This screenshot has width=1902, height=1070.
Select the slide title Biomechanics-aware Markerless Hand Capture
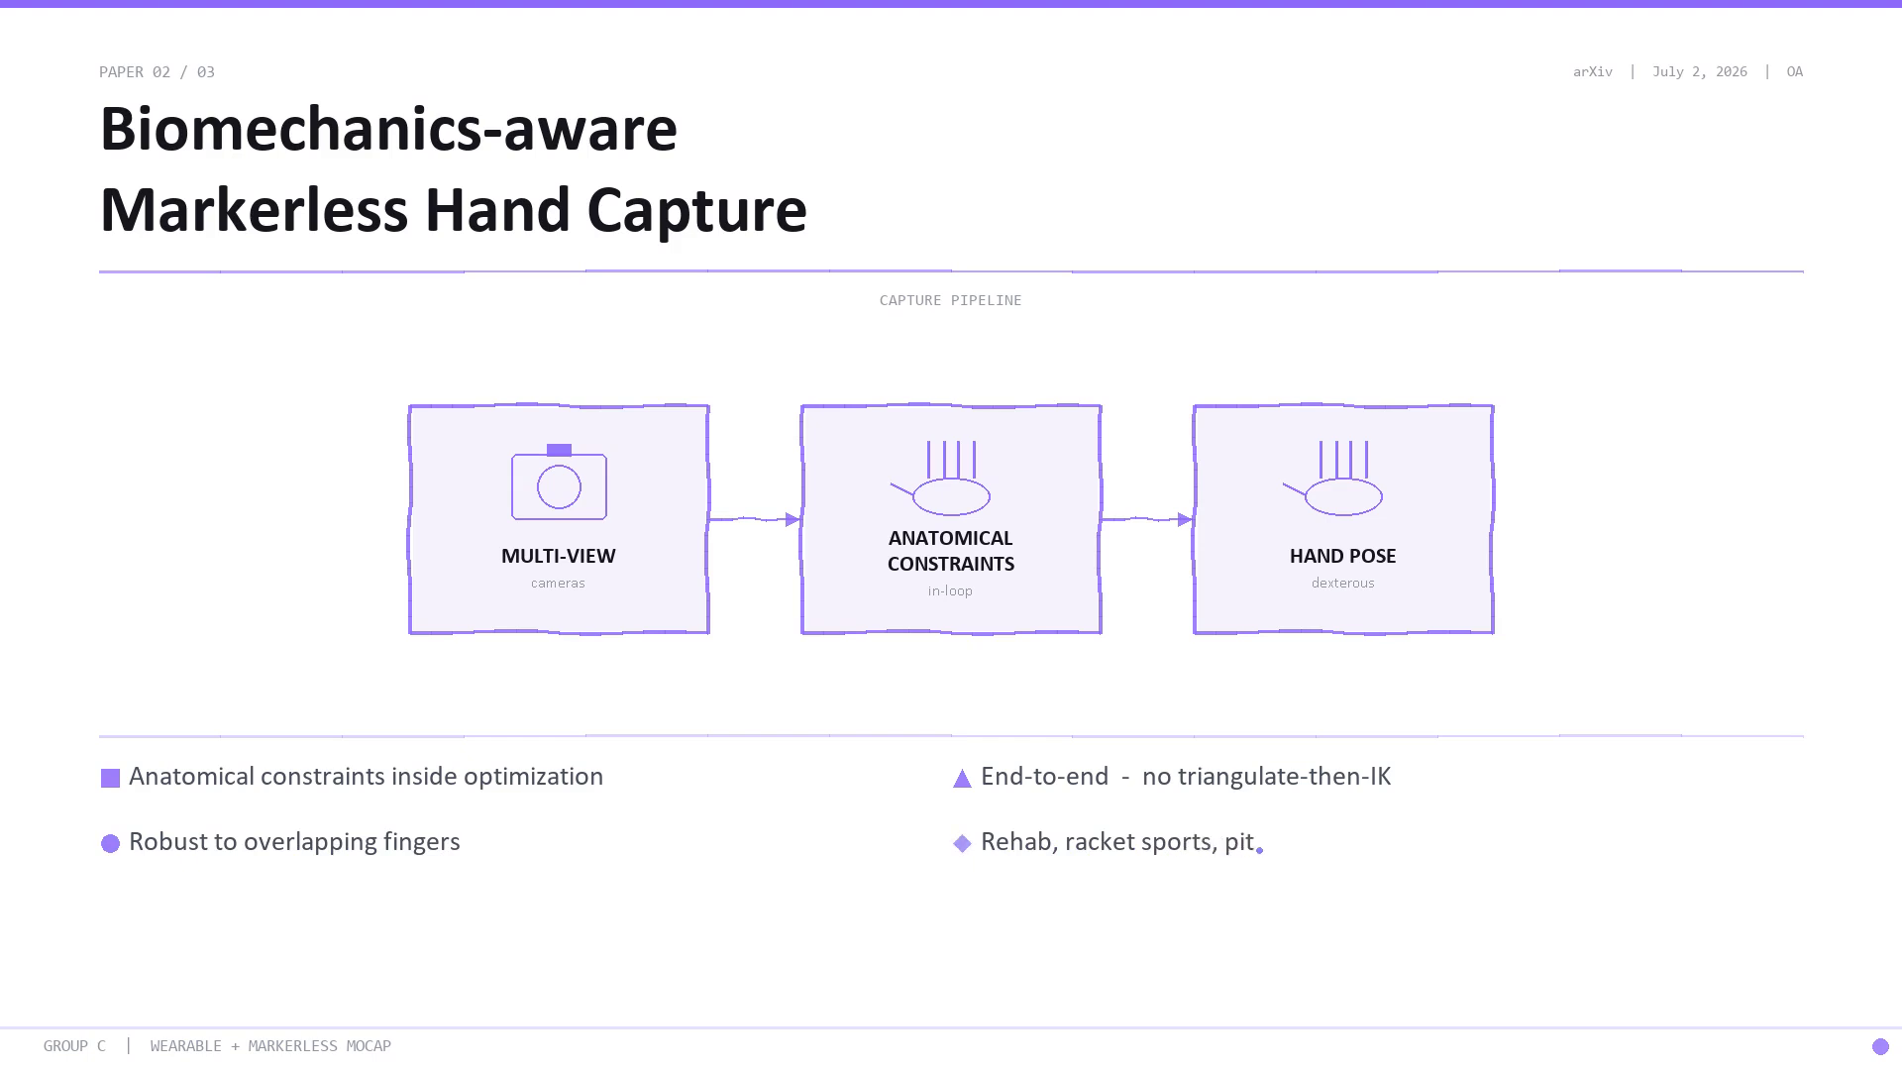point(454,169)
